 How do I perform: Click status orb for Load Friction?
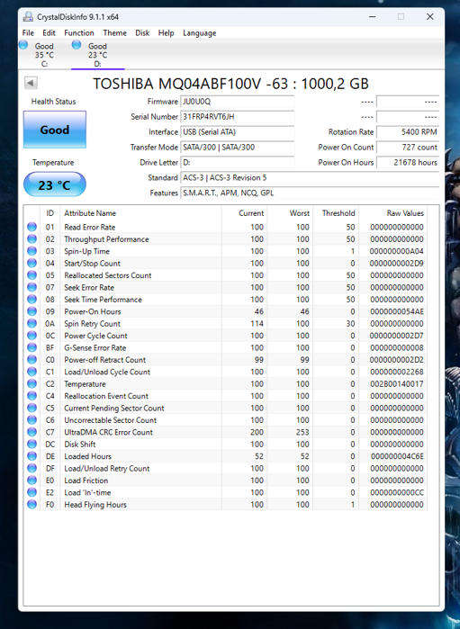point(32,481)
